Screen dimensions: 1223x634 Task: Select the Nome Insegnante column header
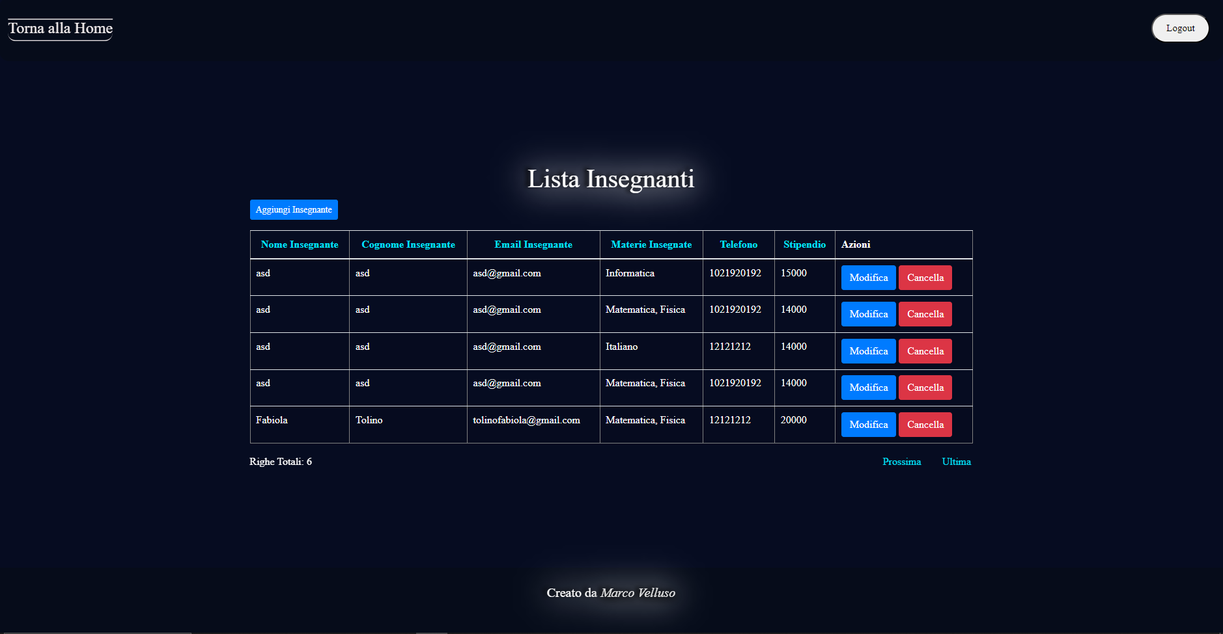coord(299,244)
